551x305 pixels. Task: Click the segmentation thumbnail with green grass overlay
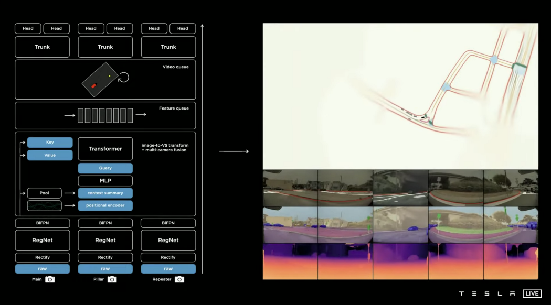pos(456,225)
